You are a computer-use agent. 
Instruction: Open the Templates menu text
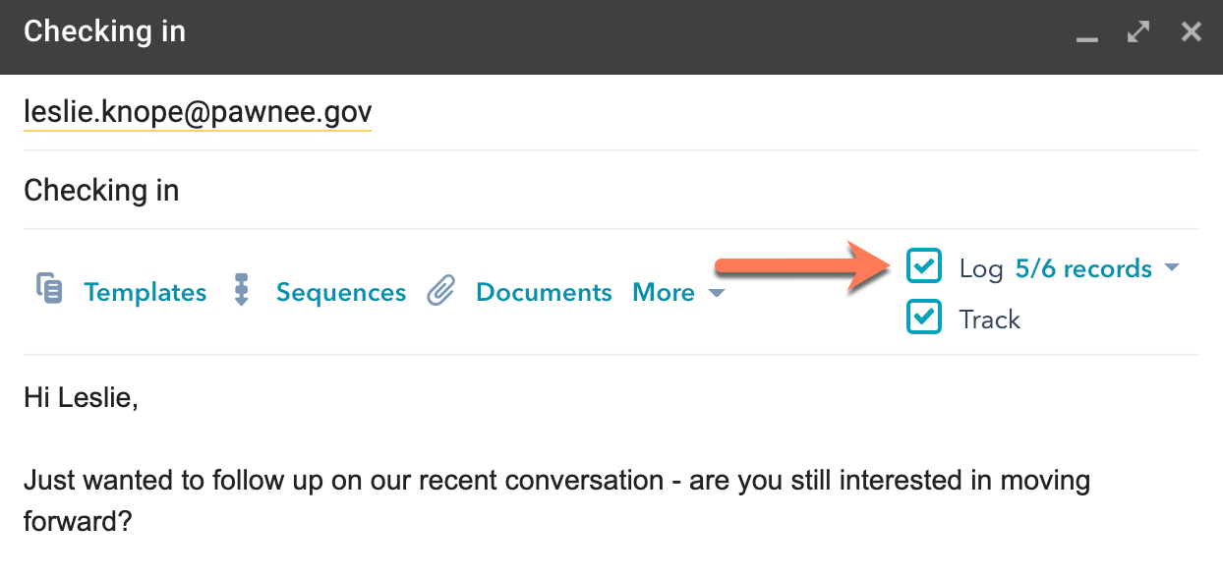(x=146, y=293)
